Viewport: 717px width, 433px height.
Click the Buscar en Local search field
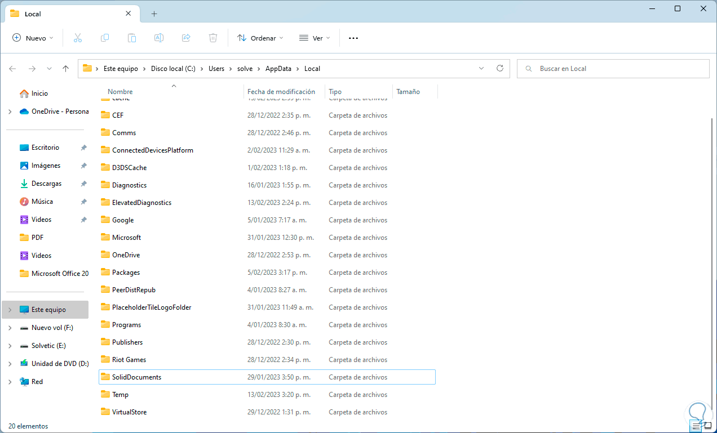pyautogui.click(x=613, y=69)
